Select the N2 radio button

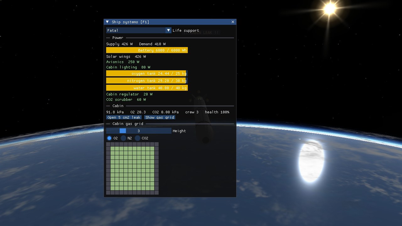[x=123, y=138]
